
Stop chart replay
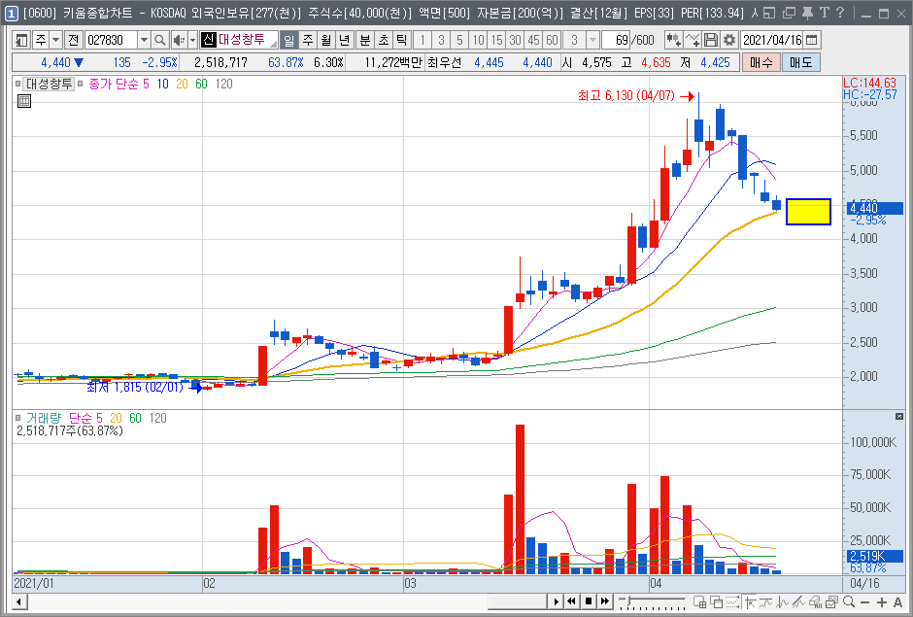click(x=588, y=601)
